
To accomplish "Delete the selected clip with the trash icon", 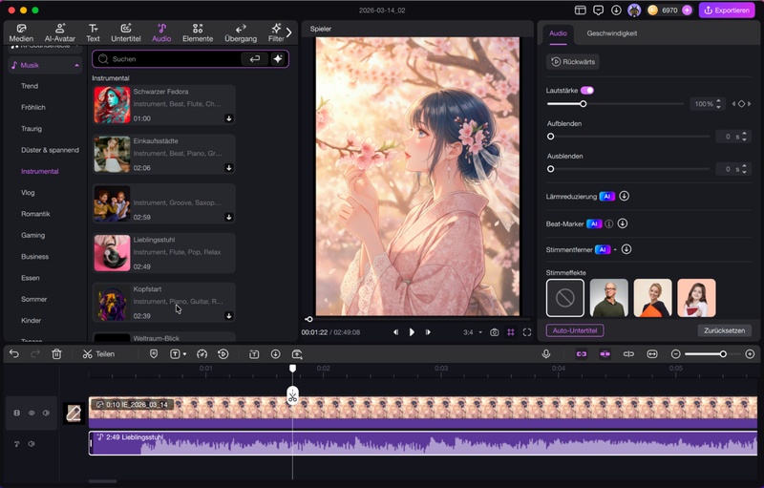I will click(56, 353).
